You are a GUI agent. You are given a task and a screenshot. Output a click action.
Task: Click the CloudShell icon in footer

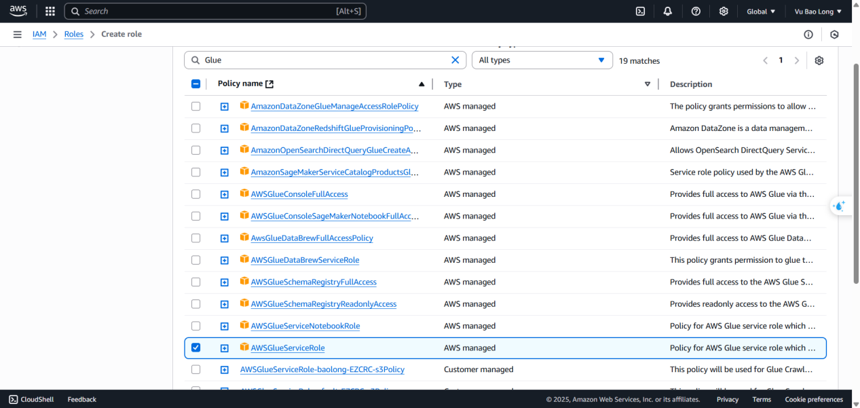[x=14, y=399]
